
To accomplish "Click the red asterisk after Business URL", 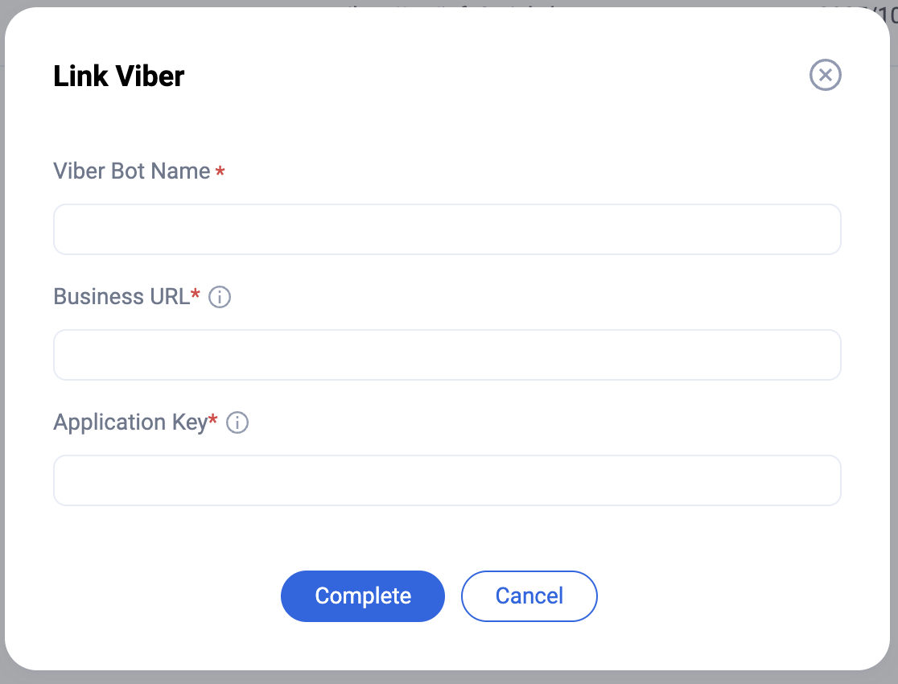I will pos(196,295).
